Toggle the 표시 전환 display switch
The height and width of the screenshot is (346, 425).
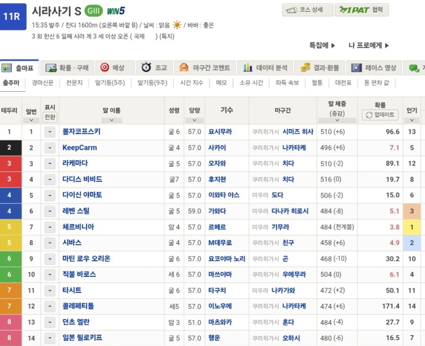(x=50, y=116)
